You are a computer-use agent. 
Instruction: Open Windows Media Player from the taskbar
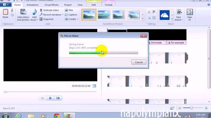click(x=43, y=116)
